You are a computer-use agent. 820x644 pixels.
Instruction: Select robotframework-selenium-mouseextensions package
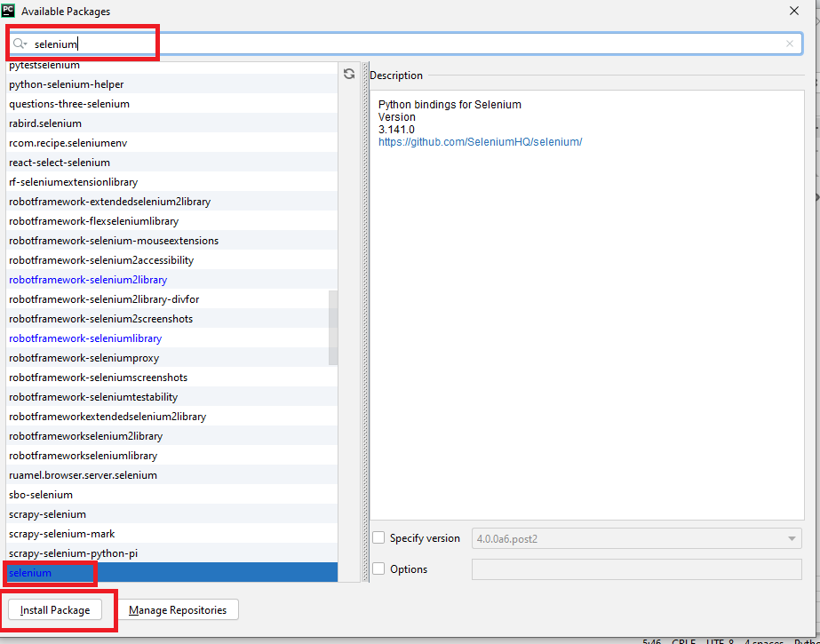172,241
